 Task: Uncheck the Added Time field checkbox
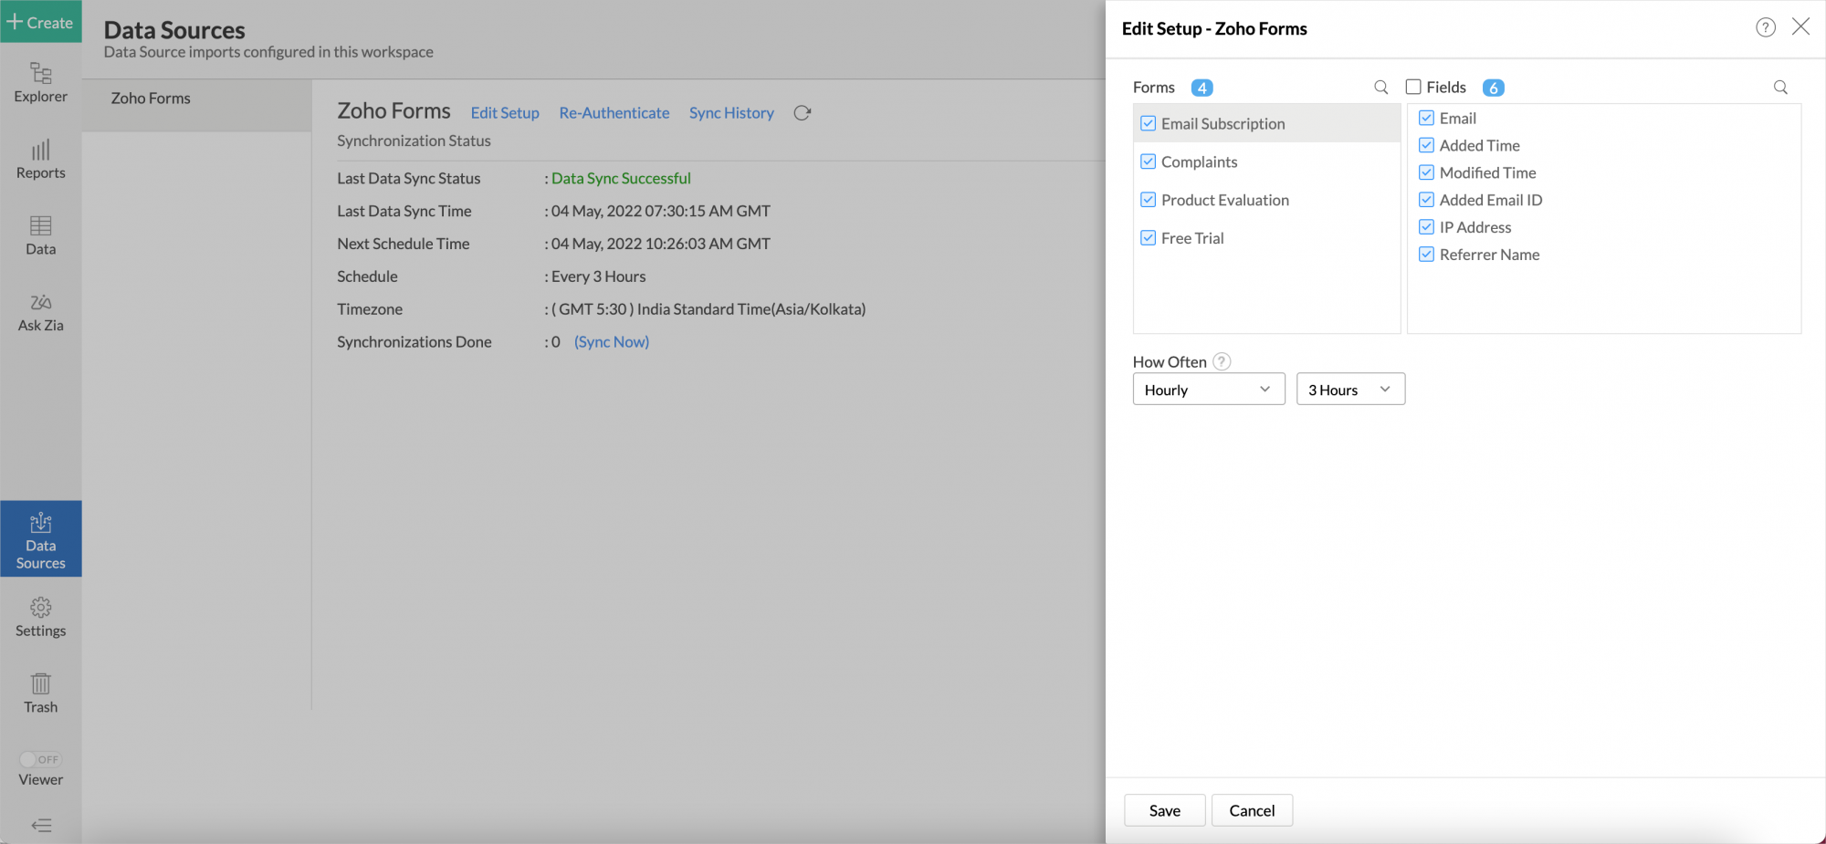click(x=1426, y=145)
